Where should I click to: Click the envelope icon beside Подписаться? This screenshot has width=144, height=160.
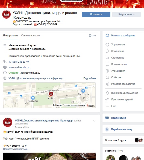[x=107, y=118]
